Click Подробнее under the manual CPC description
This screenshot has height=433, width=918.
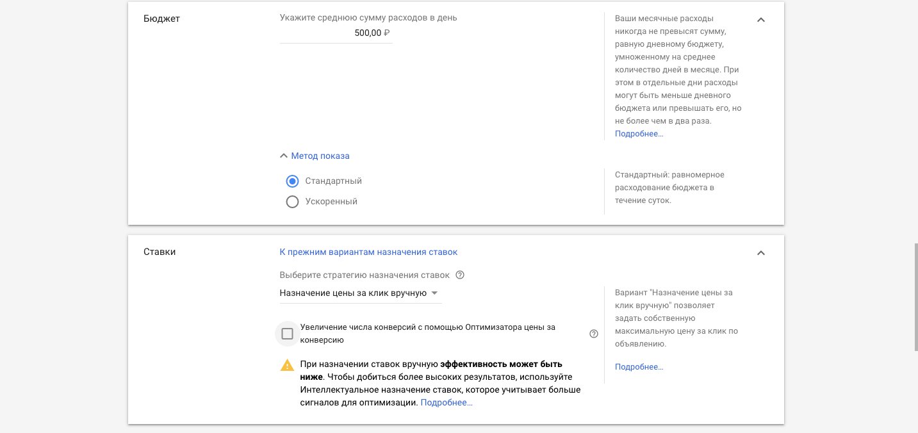(639, 366)
